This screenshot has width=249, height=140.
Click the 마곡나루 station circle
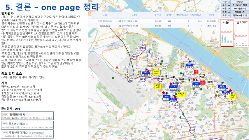(x=164, y=67)
